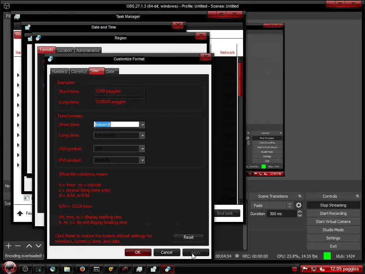Click the Duration 300 ms field

[282, 214]
